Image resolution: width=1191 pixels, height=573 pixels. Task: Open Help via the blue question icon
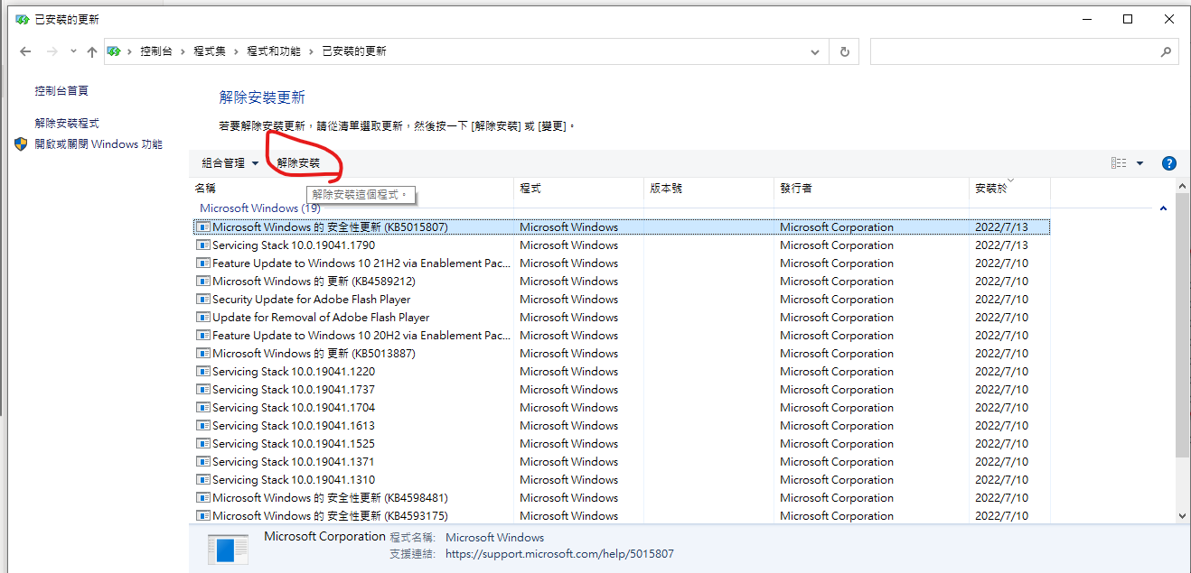[1168, 163]
